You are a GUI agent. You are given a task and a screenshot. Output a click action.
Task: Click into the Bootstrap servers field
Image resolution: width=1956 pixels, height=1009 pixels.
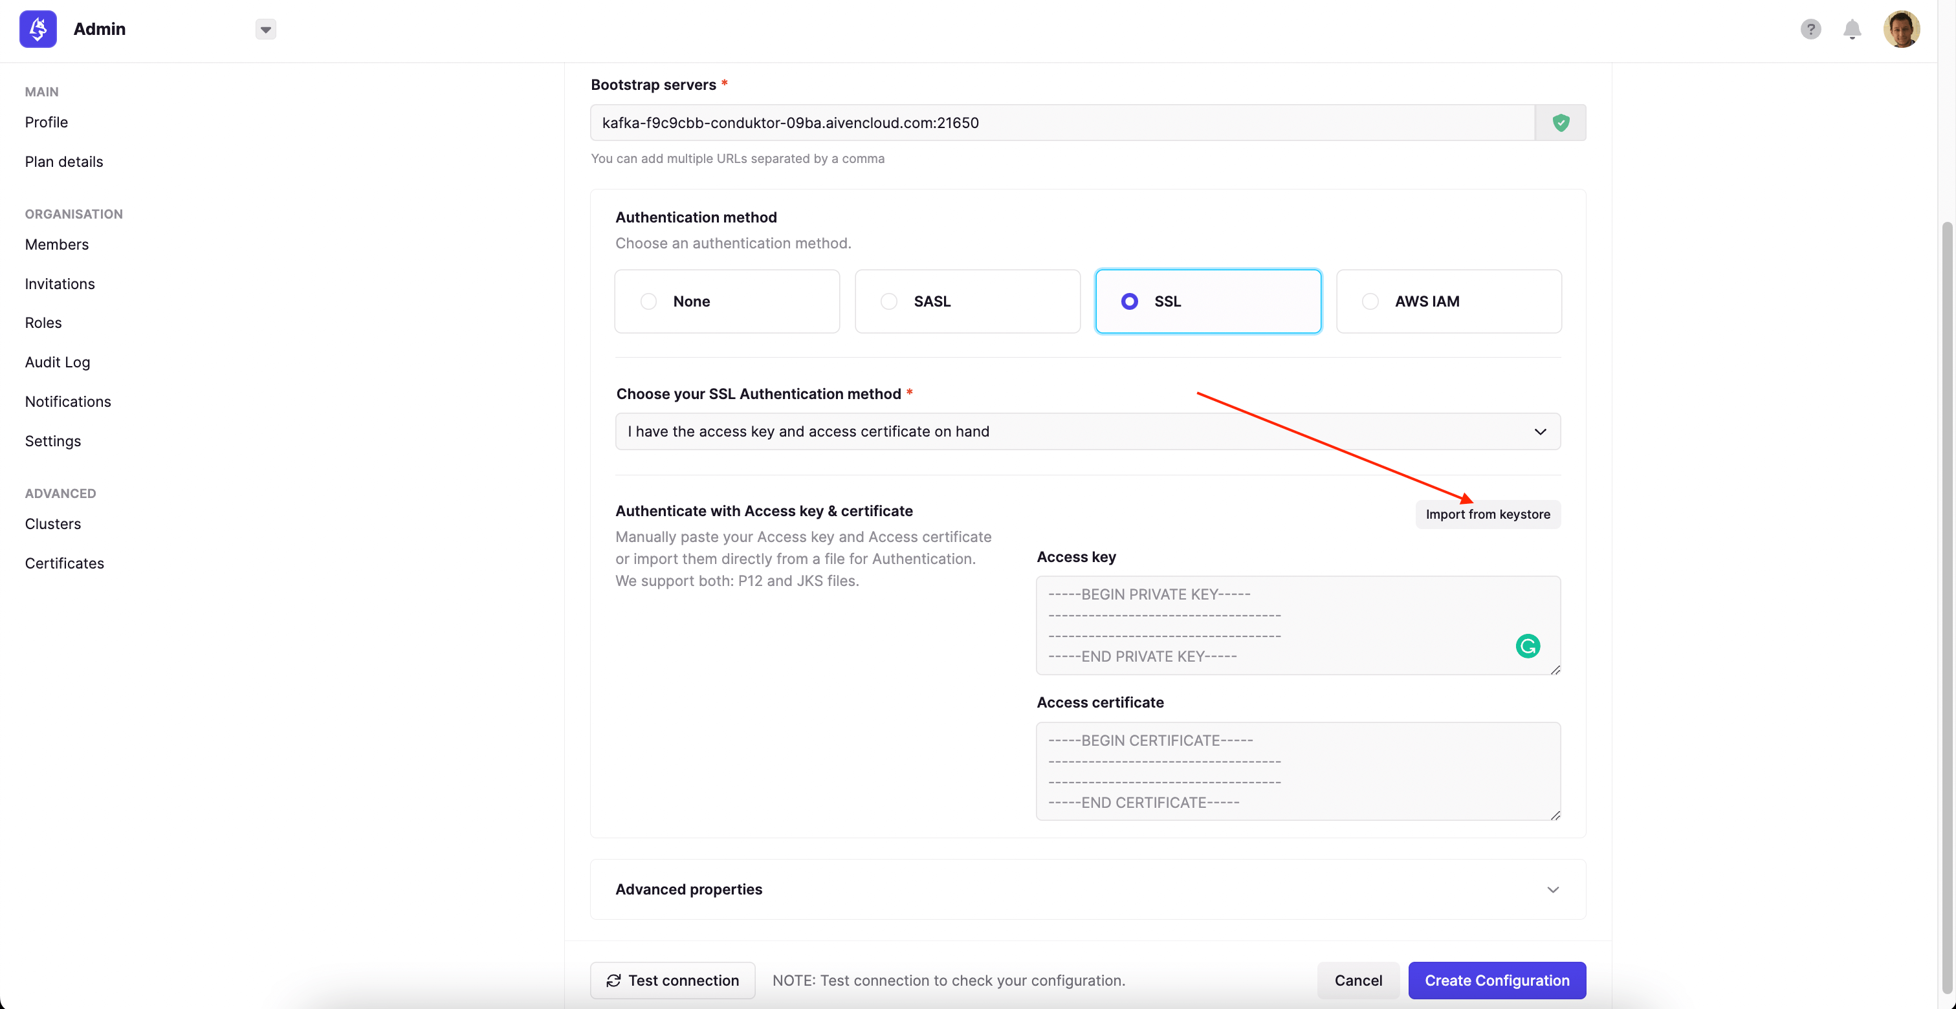coord(1063,122)
